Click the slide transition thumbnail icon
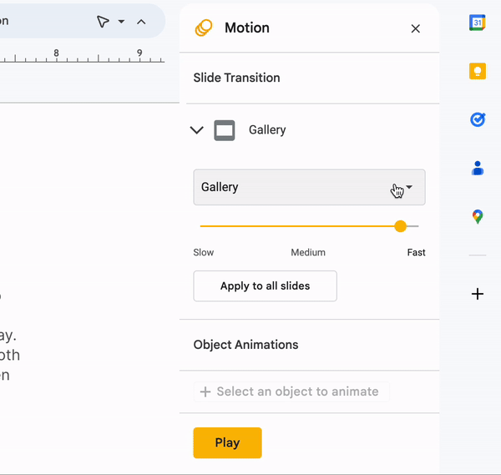Viewport: 501px width, 475px height. [x=224, y=130]
